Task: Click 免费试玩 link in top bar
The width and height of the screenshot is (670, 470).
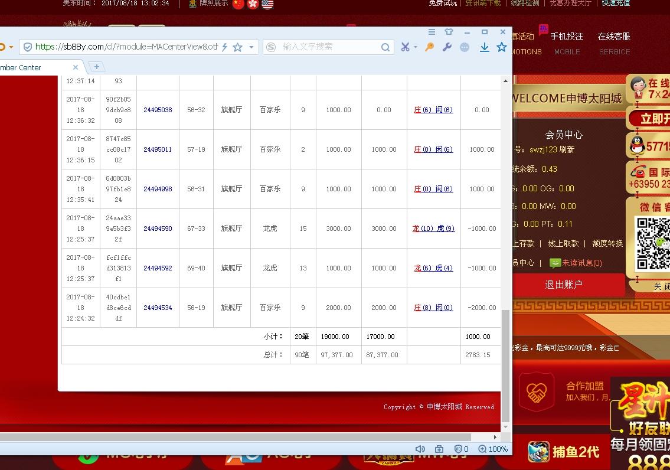Action: [x=443, y=4]
